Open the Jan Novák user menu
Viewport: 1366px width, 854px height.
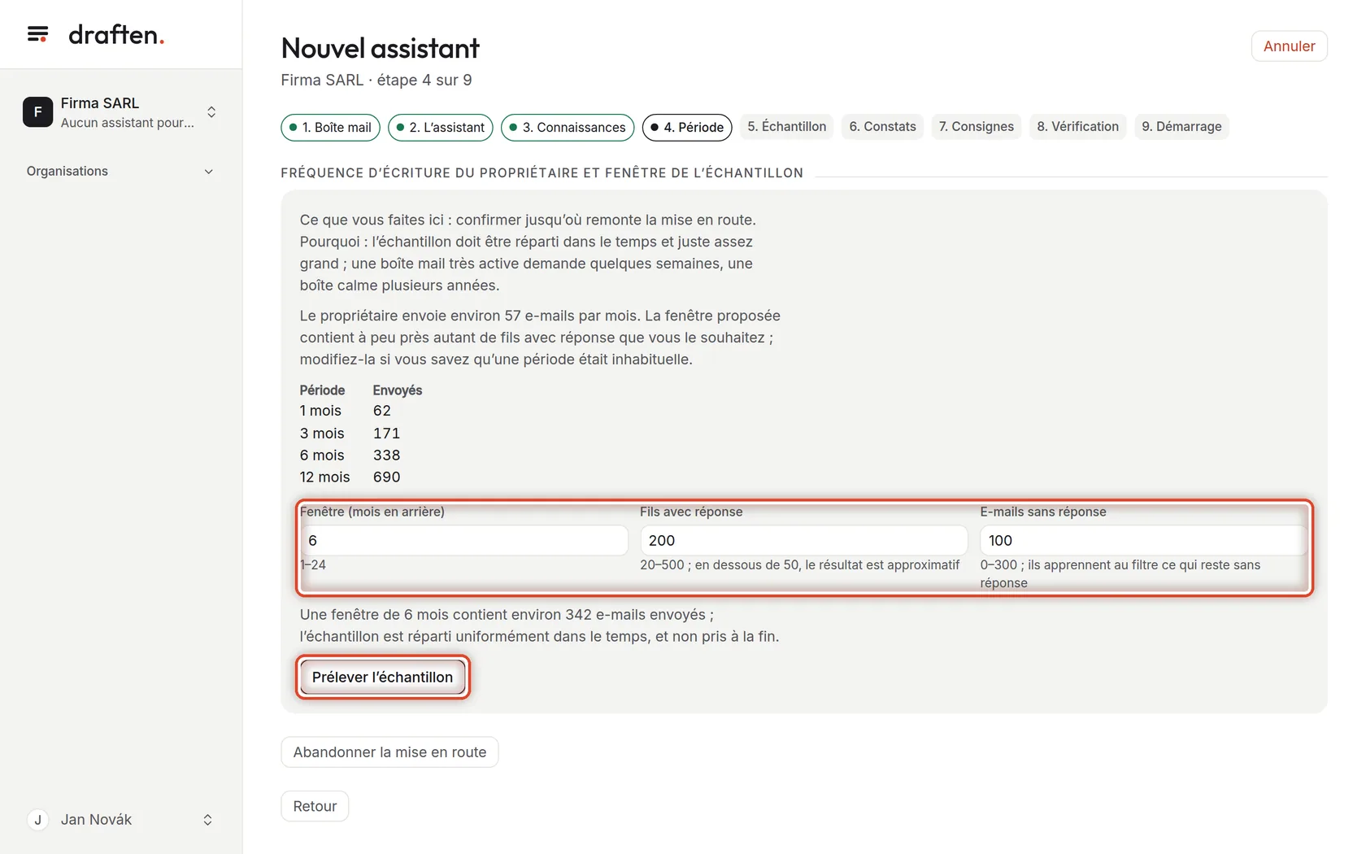(121, 820)
